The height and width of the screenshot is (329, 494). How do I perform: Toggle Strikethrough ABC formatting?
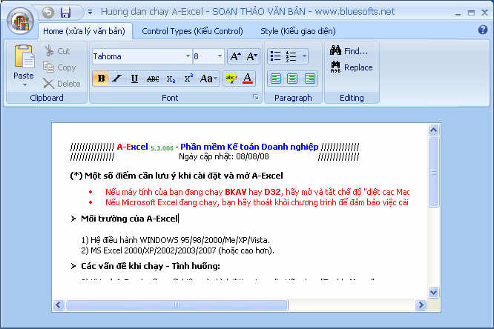[x=153, y=79]
